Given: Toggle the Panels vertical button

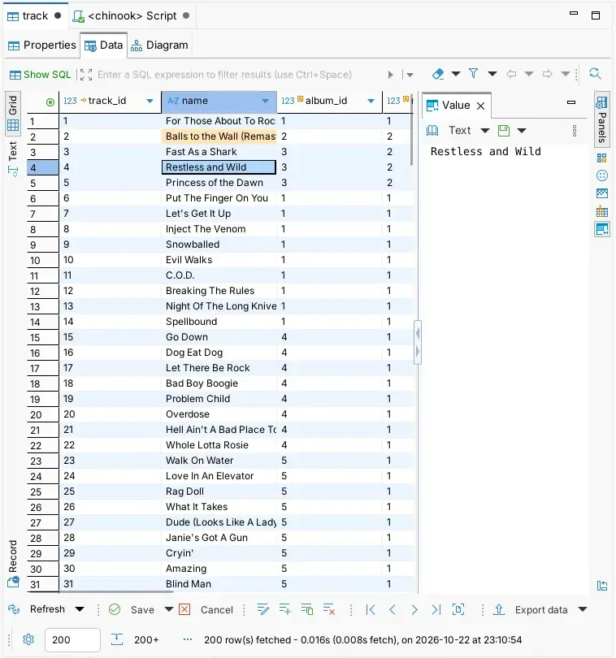Looking at the screenshot, I should 602,119.
